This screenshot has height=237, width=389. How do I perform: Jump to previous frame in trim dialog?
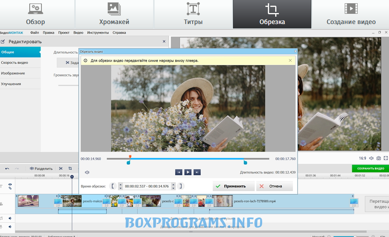178,172
